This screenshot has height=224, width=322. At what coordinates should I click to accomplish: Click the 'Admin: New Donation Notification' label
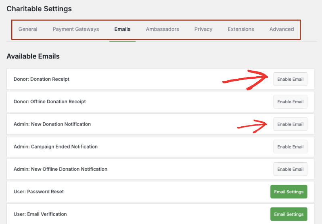point(52,124)
